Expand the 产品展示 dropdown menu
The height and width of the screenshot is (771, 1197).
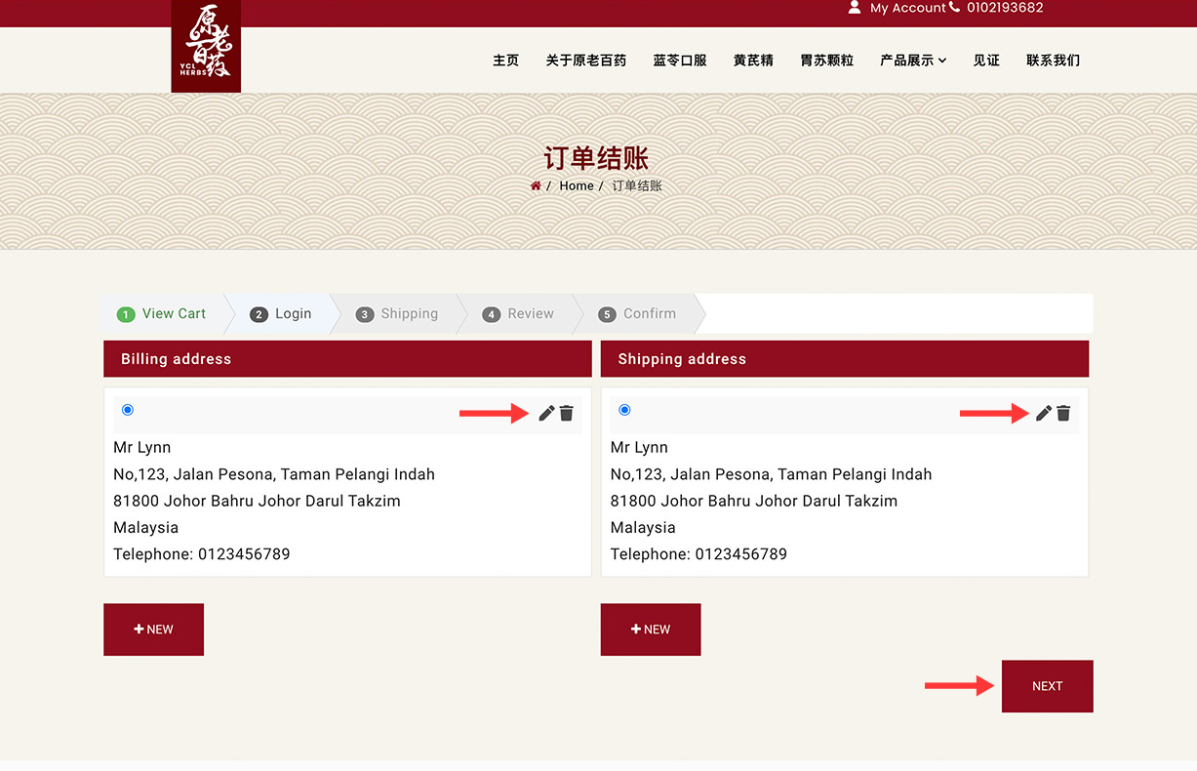pyautogui.click(x=913, y=61)
